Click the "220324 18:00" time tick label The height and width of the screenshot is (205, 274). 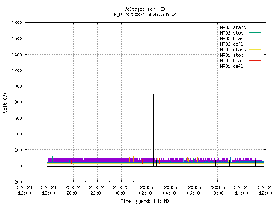(x=48, y=190)
